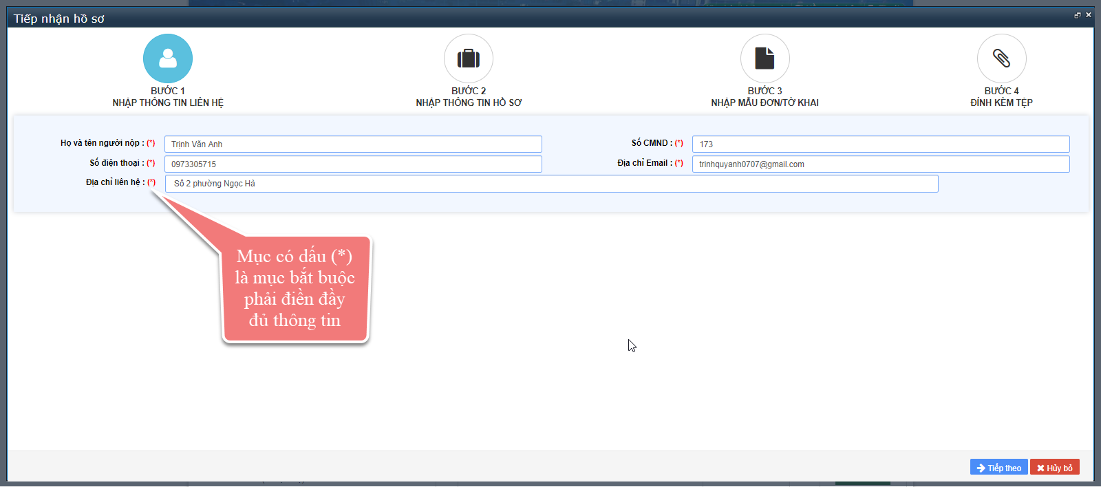Click the Step 1 user profile icon
Screen dimensions: 1101x487
[x=168, y=58]
